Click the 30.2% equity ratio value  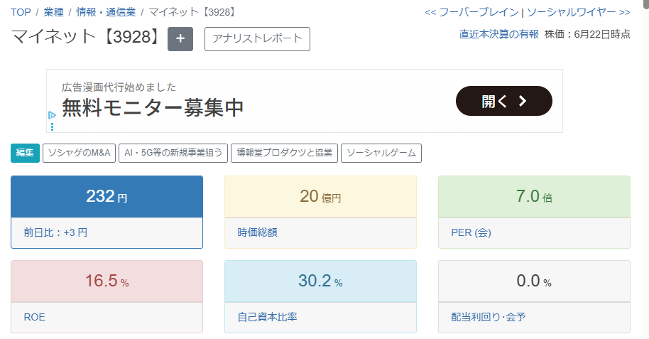point(320,281)
